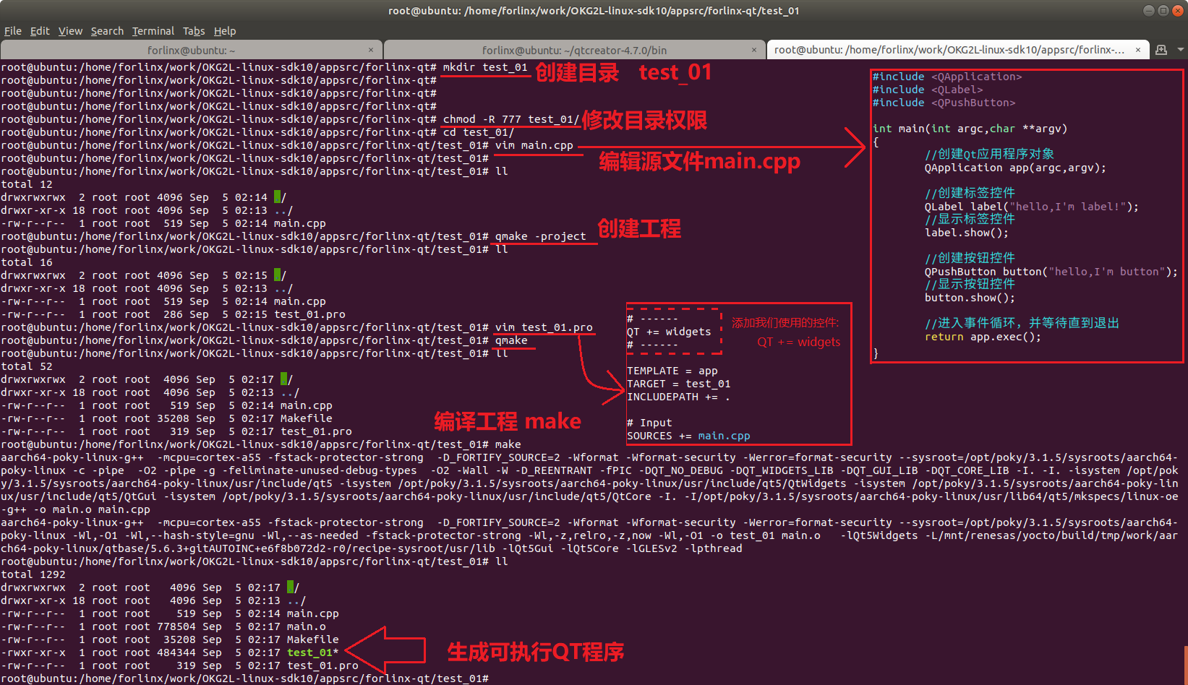Open the View menu
1188x685 pixels.
tap(70, 31)
